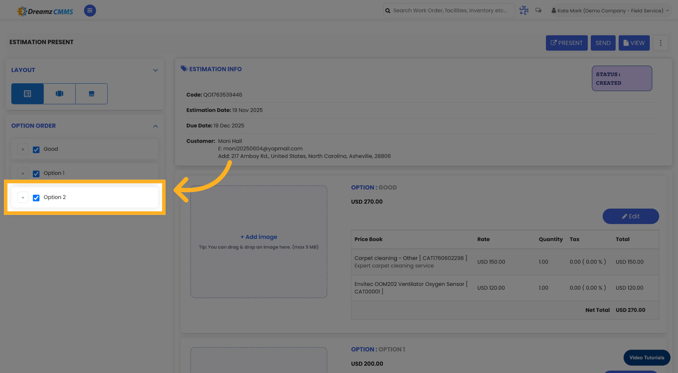Viewport: 678px width, 373px height.
Task: Open the chat messages icon
Action: click(x=538, y=10)
